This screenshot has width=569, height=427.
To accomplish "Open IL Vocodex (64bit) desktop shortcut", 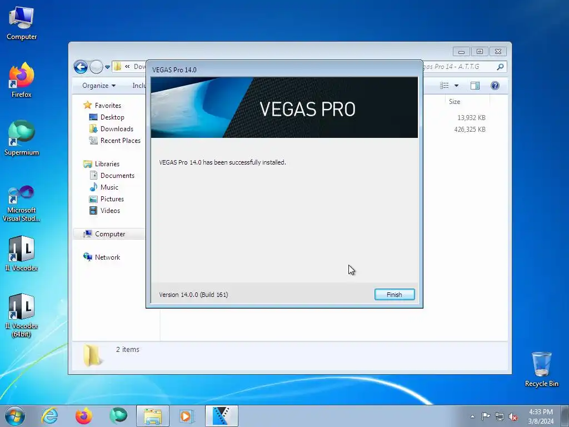I will tap(22, 315).
